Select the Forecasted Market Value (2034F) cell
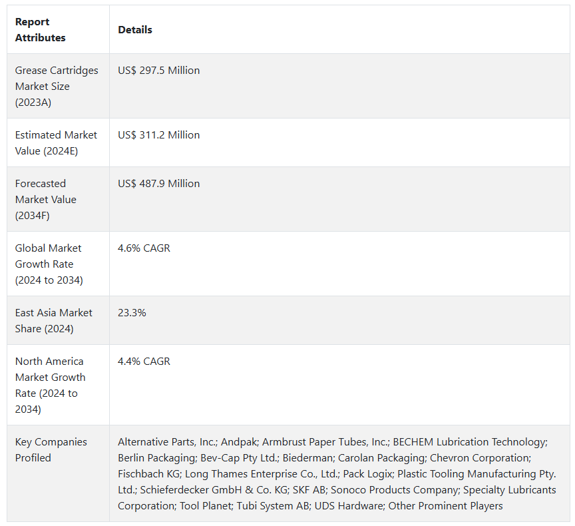This screenshot has height=526, width=575. (46, 199)
